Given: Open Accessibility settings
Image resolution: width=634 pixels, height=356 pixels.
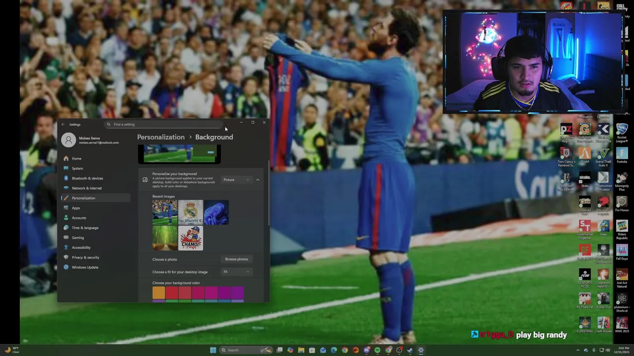Looking at the screenshot, I should pyautogui.click(x=96, y=247).
